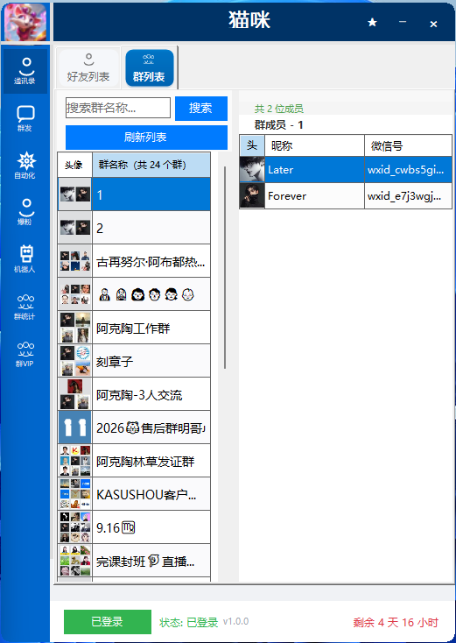Click the 已登录 green button
Viewport: 456px width, 643px height.
coord(108,622)
